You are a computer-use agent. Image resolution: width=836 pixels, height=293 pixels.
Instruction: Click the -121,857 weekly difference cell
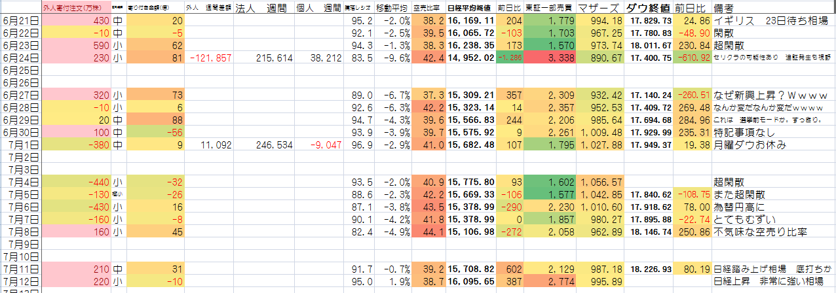(x=210, y=58)
